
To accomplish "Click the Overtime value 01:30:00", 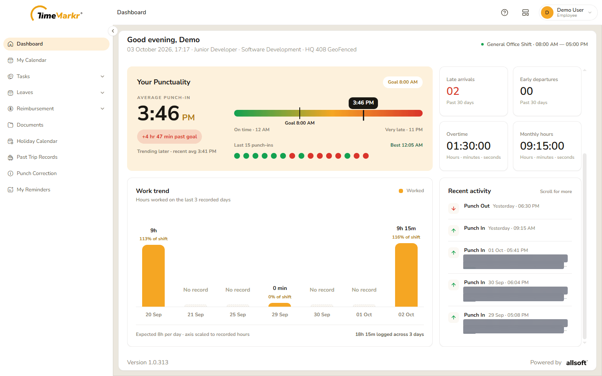I will point(469,146).
